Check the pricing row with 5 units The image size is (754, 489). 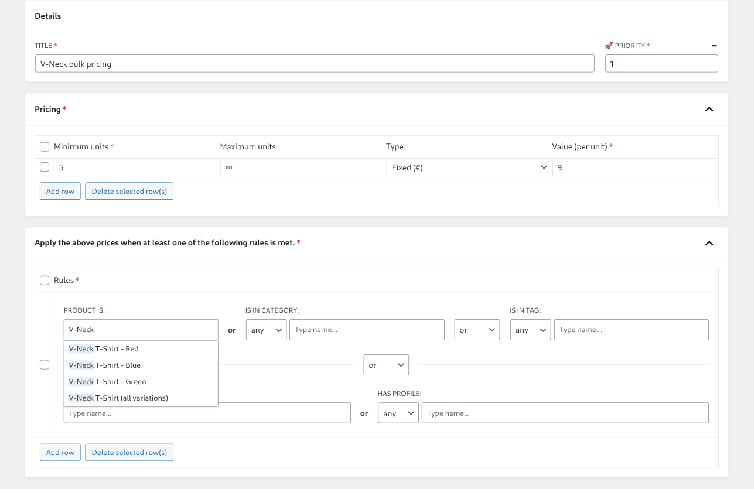pyautogui.click(x=45, y=167)
